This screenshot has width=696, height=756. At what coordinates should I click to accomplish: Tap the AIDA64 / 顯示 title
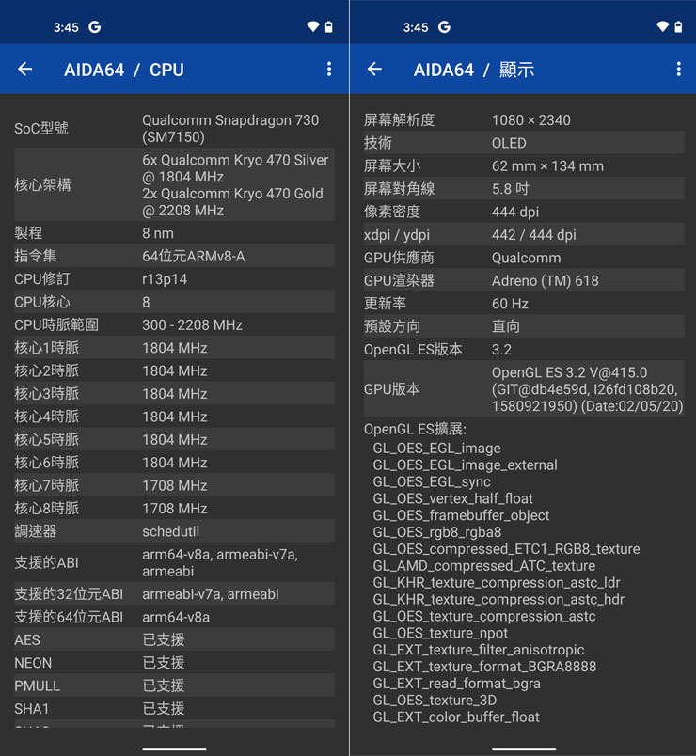pos(474,70)
